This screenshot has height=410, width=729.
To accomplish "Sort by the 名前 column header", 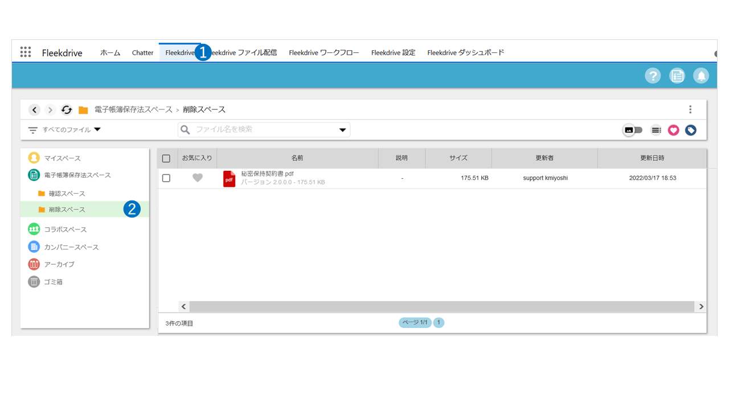I will pos(297,158).
